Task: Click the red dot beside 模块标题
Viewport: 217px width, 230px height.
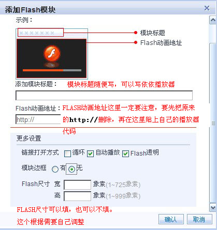Action: pyautogui.click(x=136, y=33)
